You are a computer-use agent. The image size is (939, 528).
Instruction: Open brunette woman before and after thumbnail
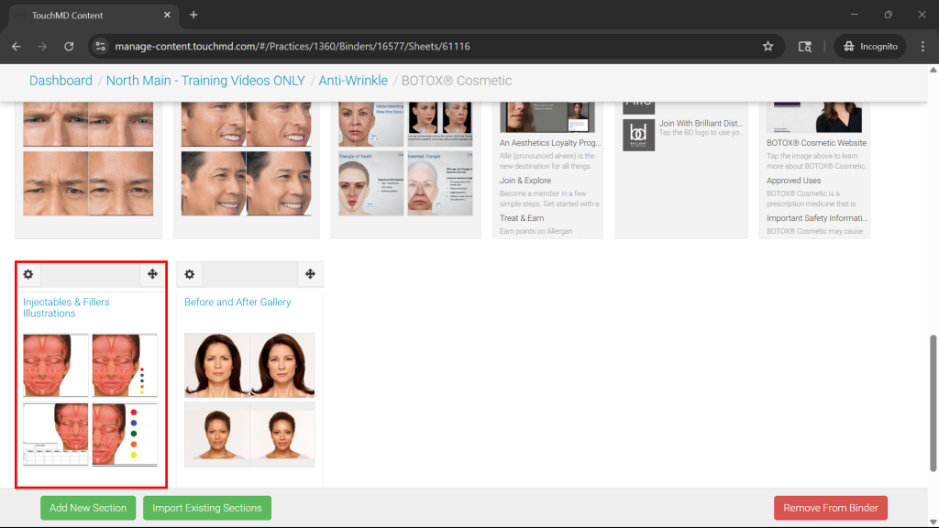pyautogui.click(x=249, y=365)
